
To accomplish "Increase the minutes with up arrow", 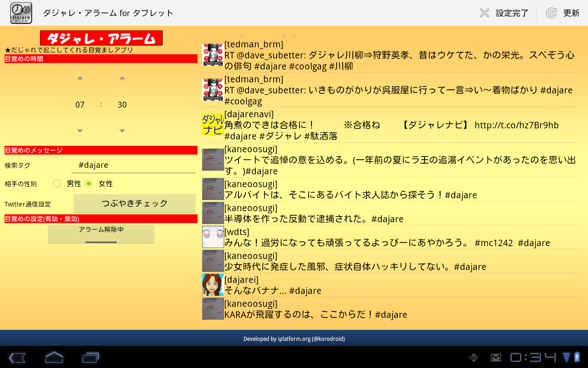I will click(122, 78).
